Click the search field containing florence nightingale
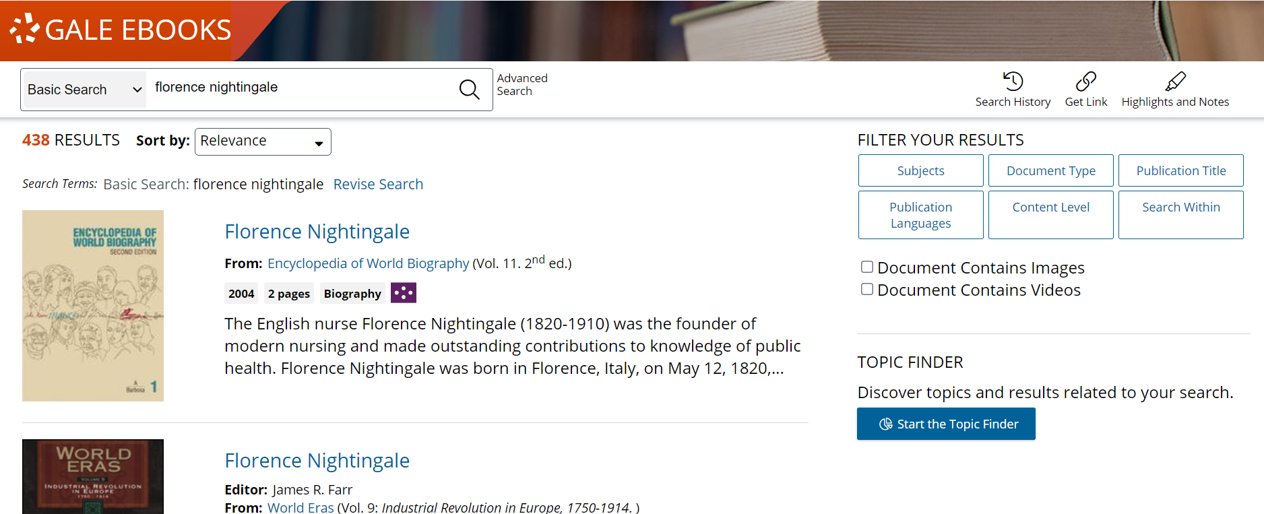 [x=300, y=88]
